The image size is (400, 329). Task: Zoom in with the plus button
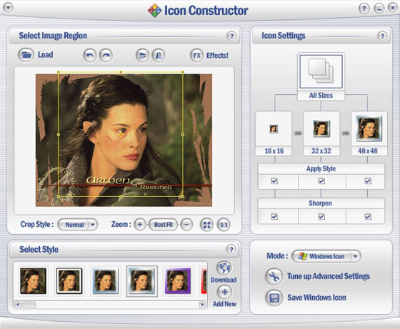click(x=140, y=225)
